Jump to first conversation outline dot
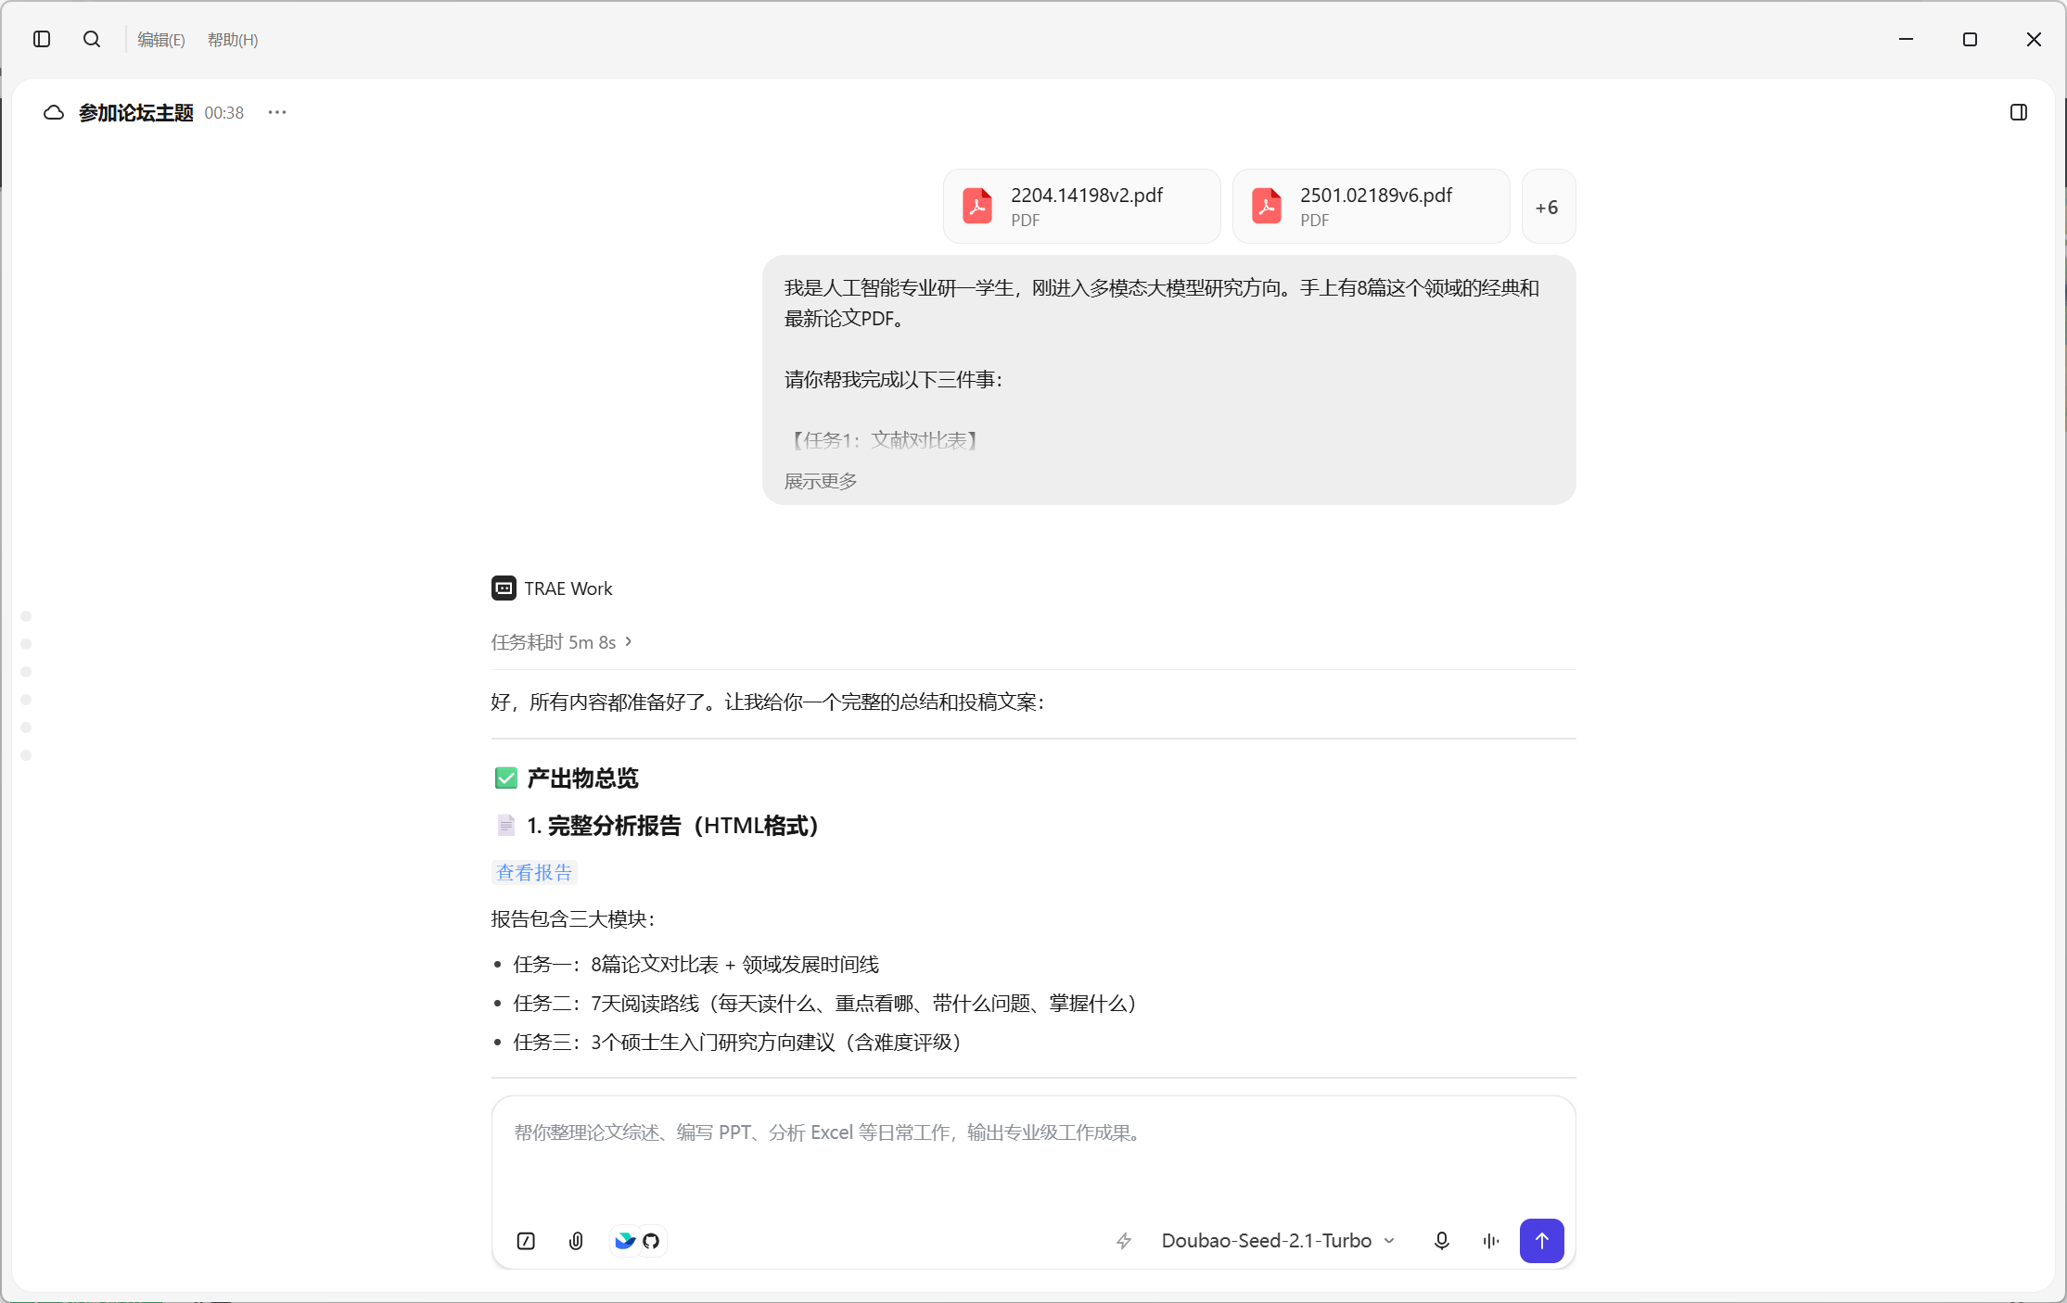 [26, 616]
